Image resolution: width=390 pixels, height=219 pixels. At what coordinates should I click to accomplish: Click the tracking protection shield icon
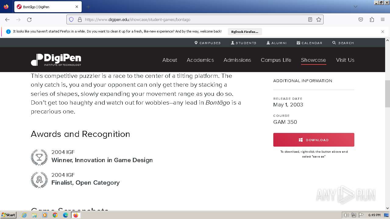coord(71,19)
